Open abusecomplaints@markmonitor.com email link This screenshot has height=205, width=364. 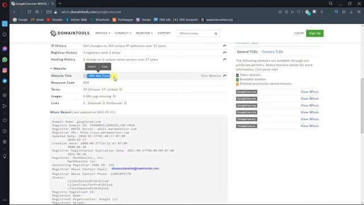135,169
